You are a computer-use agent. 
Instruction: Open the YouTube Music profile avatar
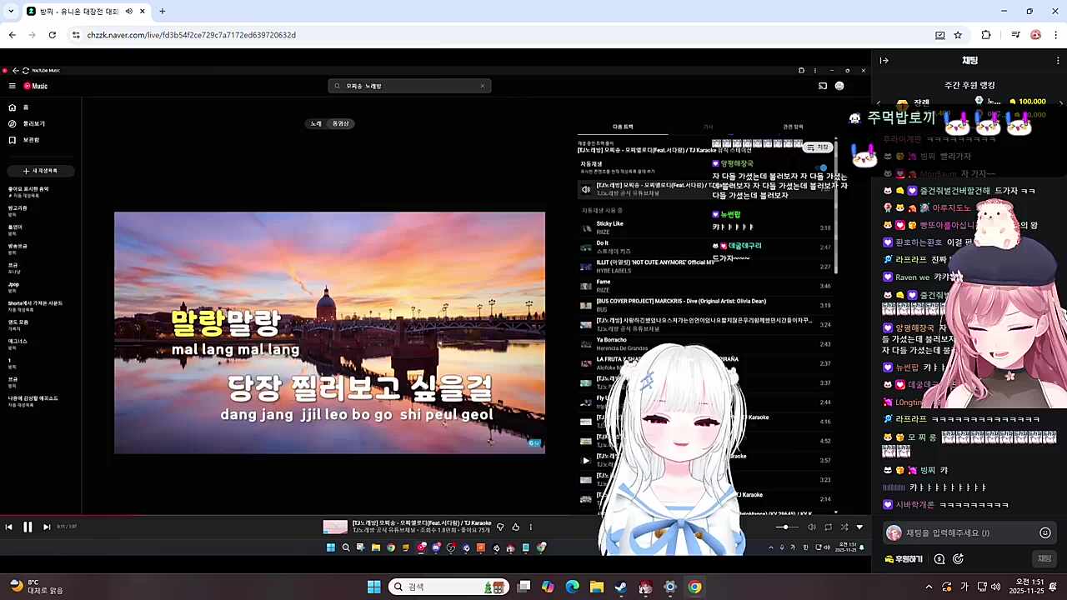[x=839, y=86]
